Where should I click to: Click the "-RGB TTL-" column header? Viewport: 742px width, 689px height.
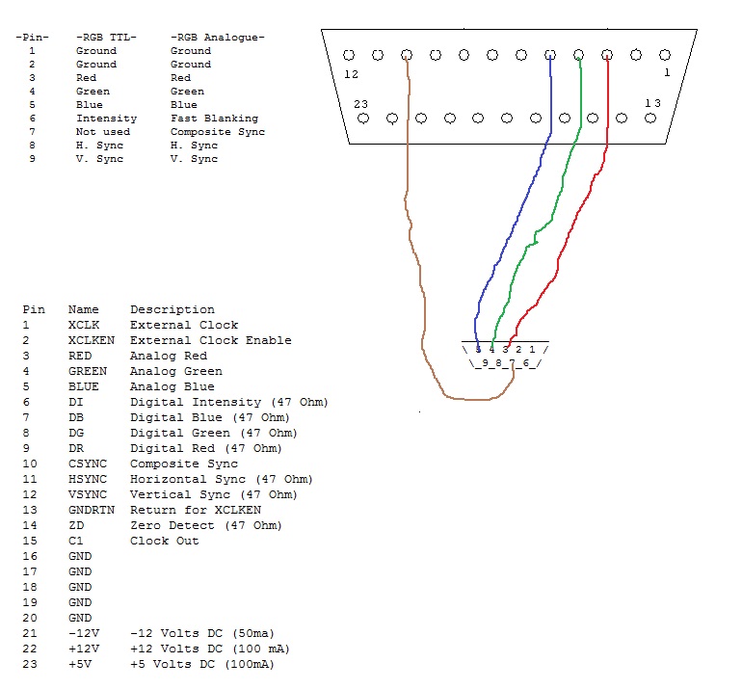point(106,38)
